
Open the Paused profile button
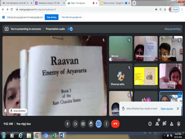(x=174, y=10)
